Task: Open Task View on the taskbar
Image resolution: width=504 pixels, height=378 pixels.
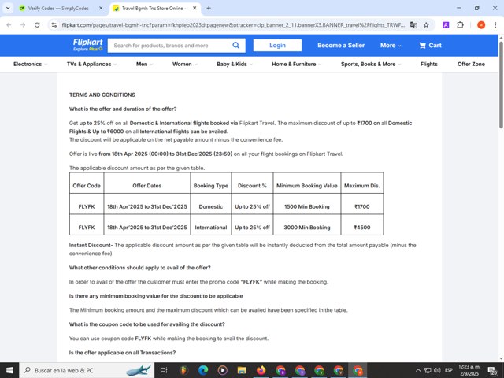Action: point(164,370)
